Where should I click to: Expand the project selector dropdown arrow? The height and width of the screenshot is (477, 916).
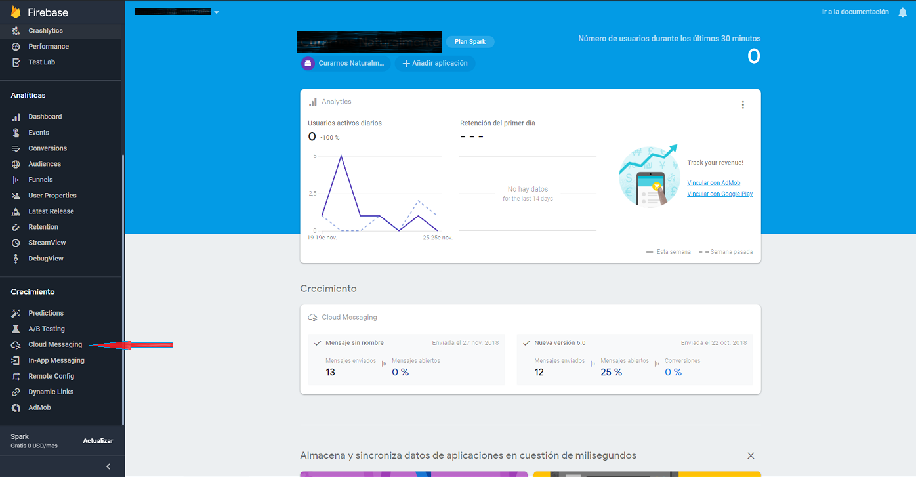click(217, 12)
